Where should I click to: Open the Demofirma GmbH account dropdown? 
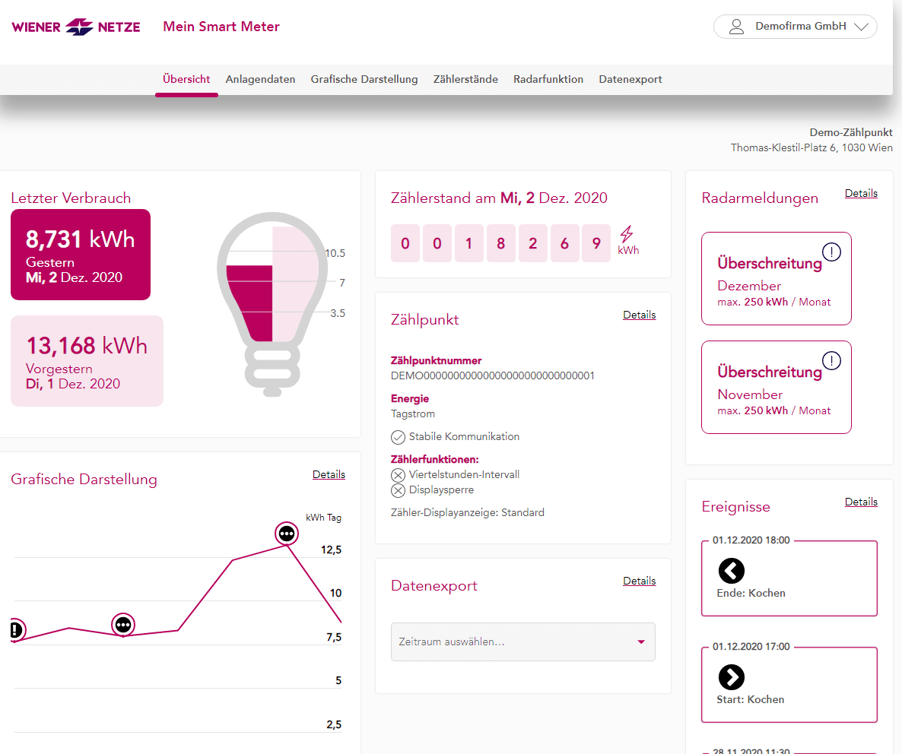coord(795,27)
